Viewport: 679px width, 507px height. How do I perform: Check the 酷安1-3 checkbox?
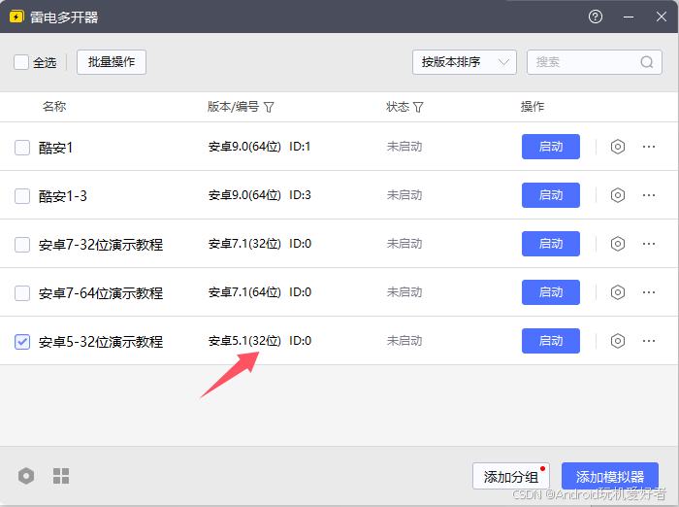point(22,196)
